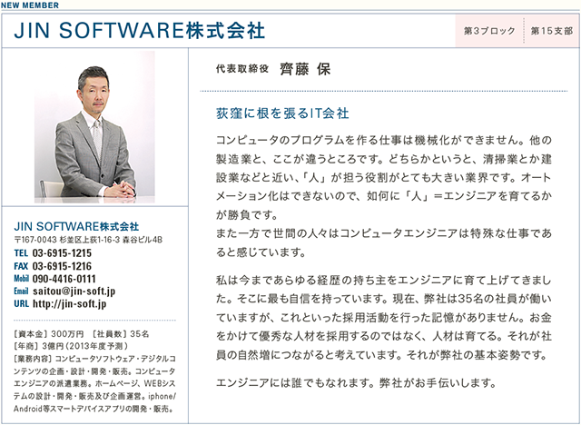This screenshot has height=425, width=581.
Task: Click the line ending iphone/
Action: tap(94, 397)
